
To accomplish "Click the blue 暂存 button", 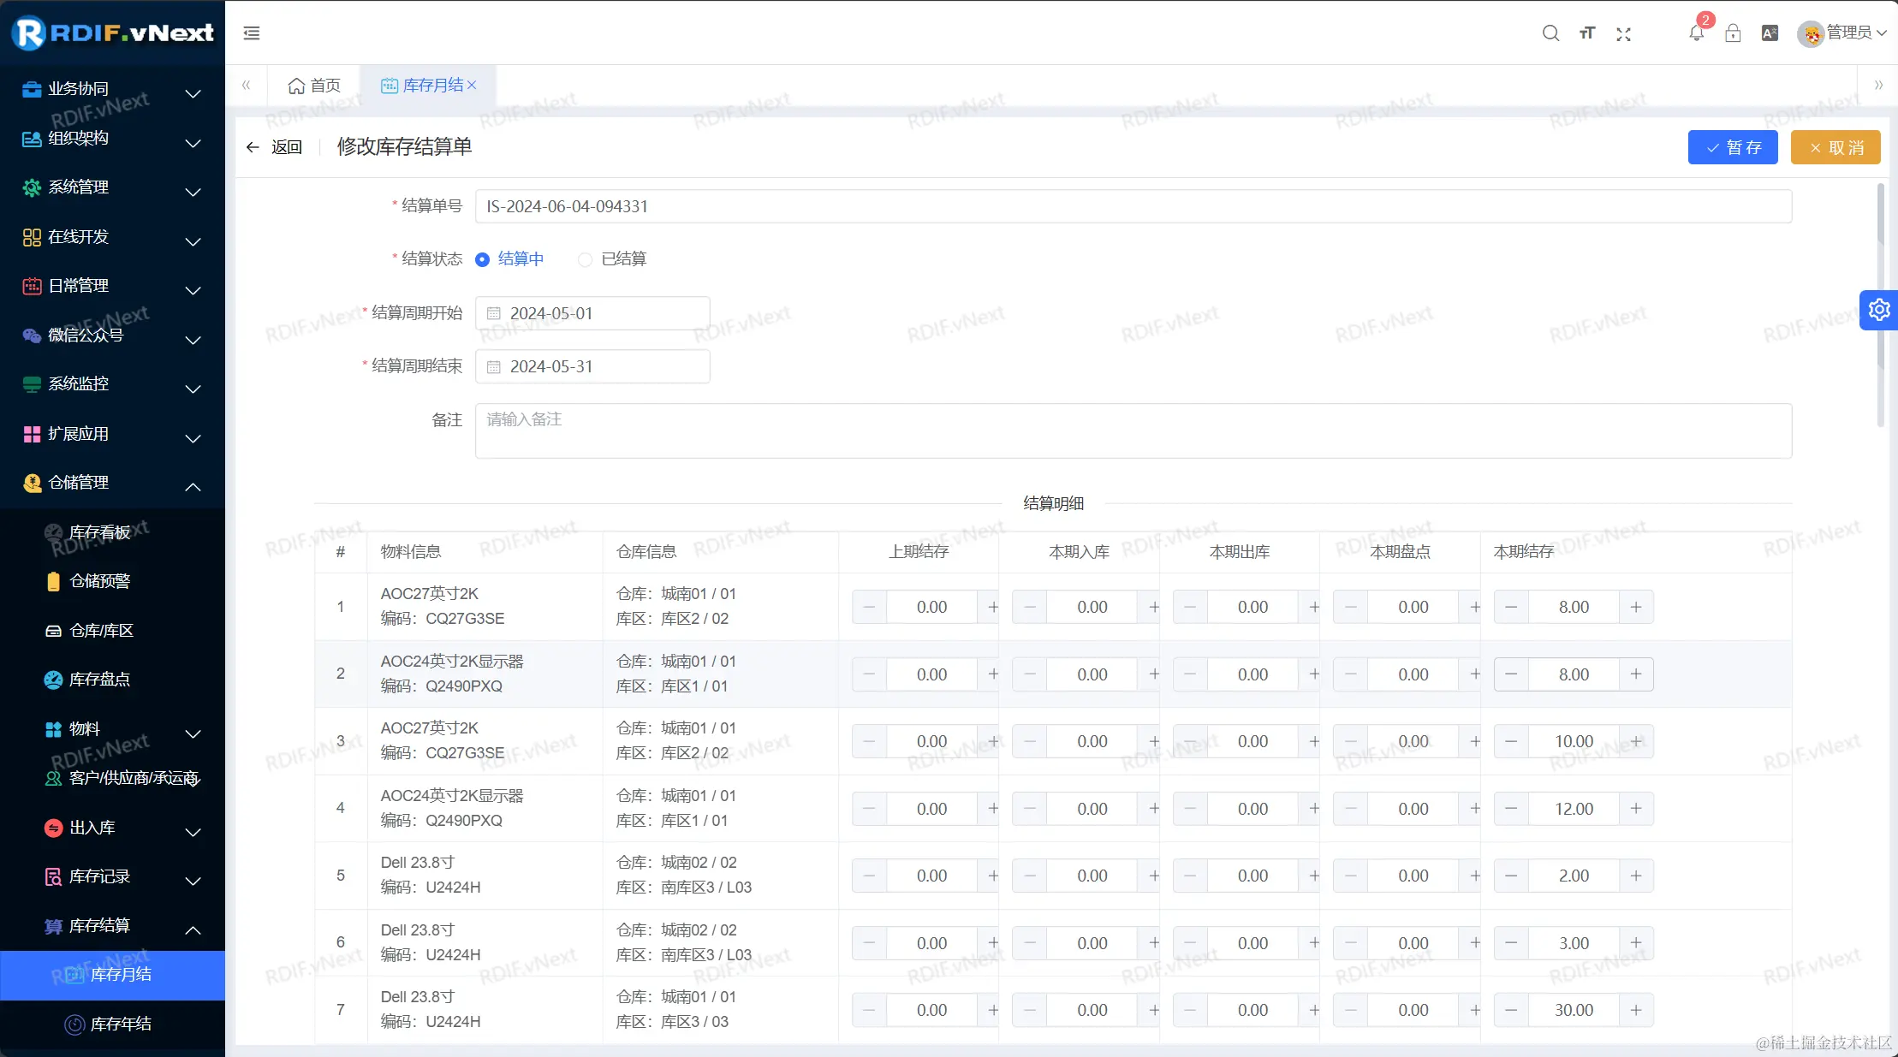I will click(1733, 147).
